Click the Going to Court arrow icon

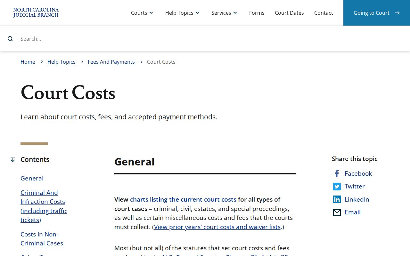pos(397,13)
